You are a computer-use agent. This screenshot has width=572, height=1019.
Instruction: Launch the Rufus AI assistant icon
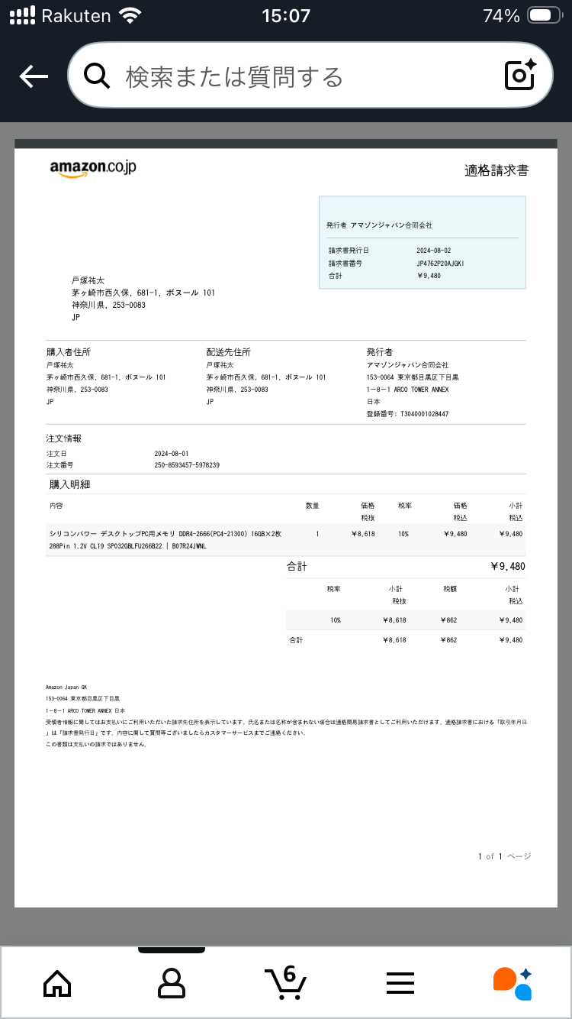tap(513, 982)
